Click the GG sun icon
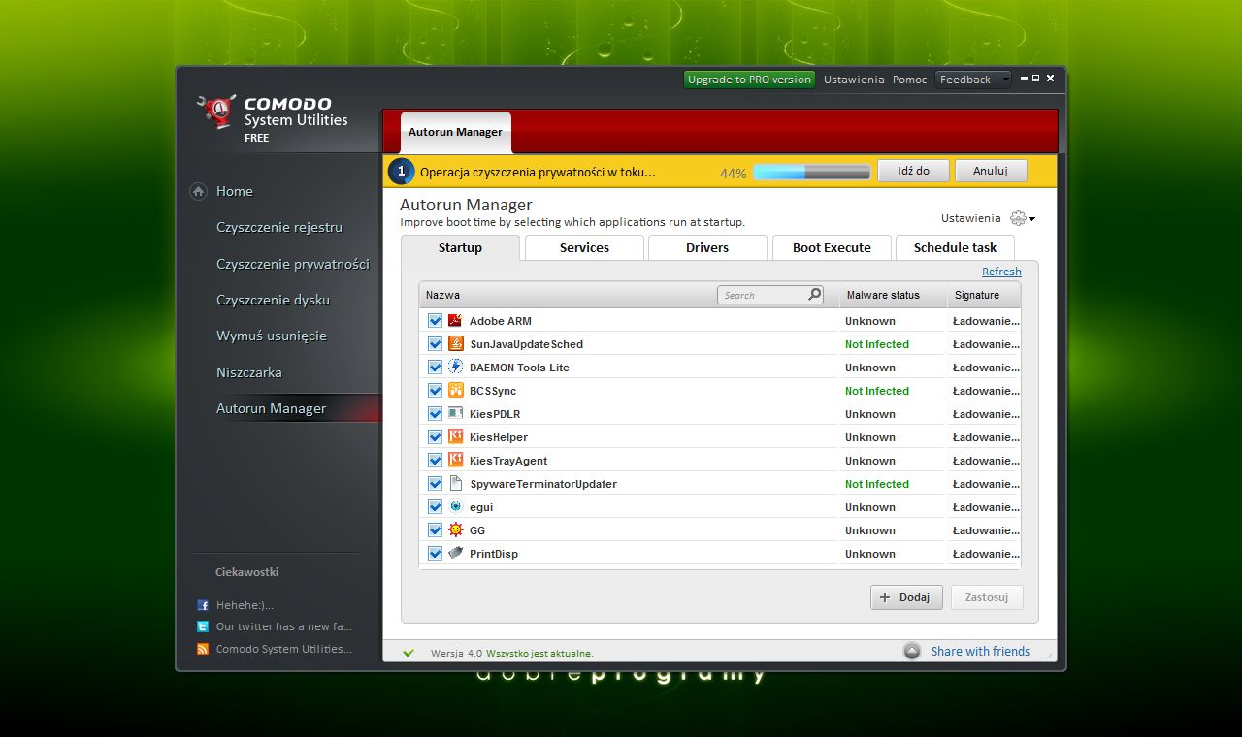Viewport: 1242px width, 737px height. 456,530
